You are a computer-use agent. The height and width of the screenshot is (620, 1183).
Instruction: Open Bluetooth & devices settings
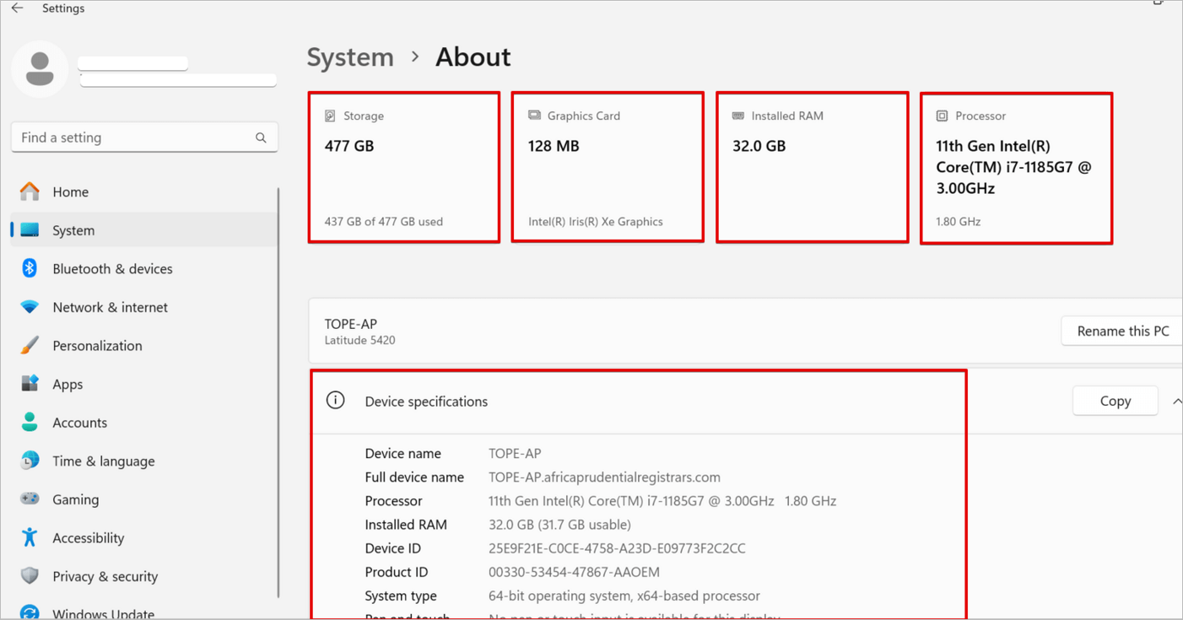click(x=112, y=269)
